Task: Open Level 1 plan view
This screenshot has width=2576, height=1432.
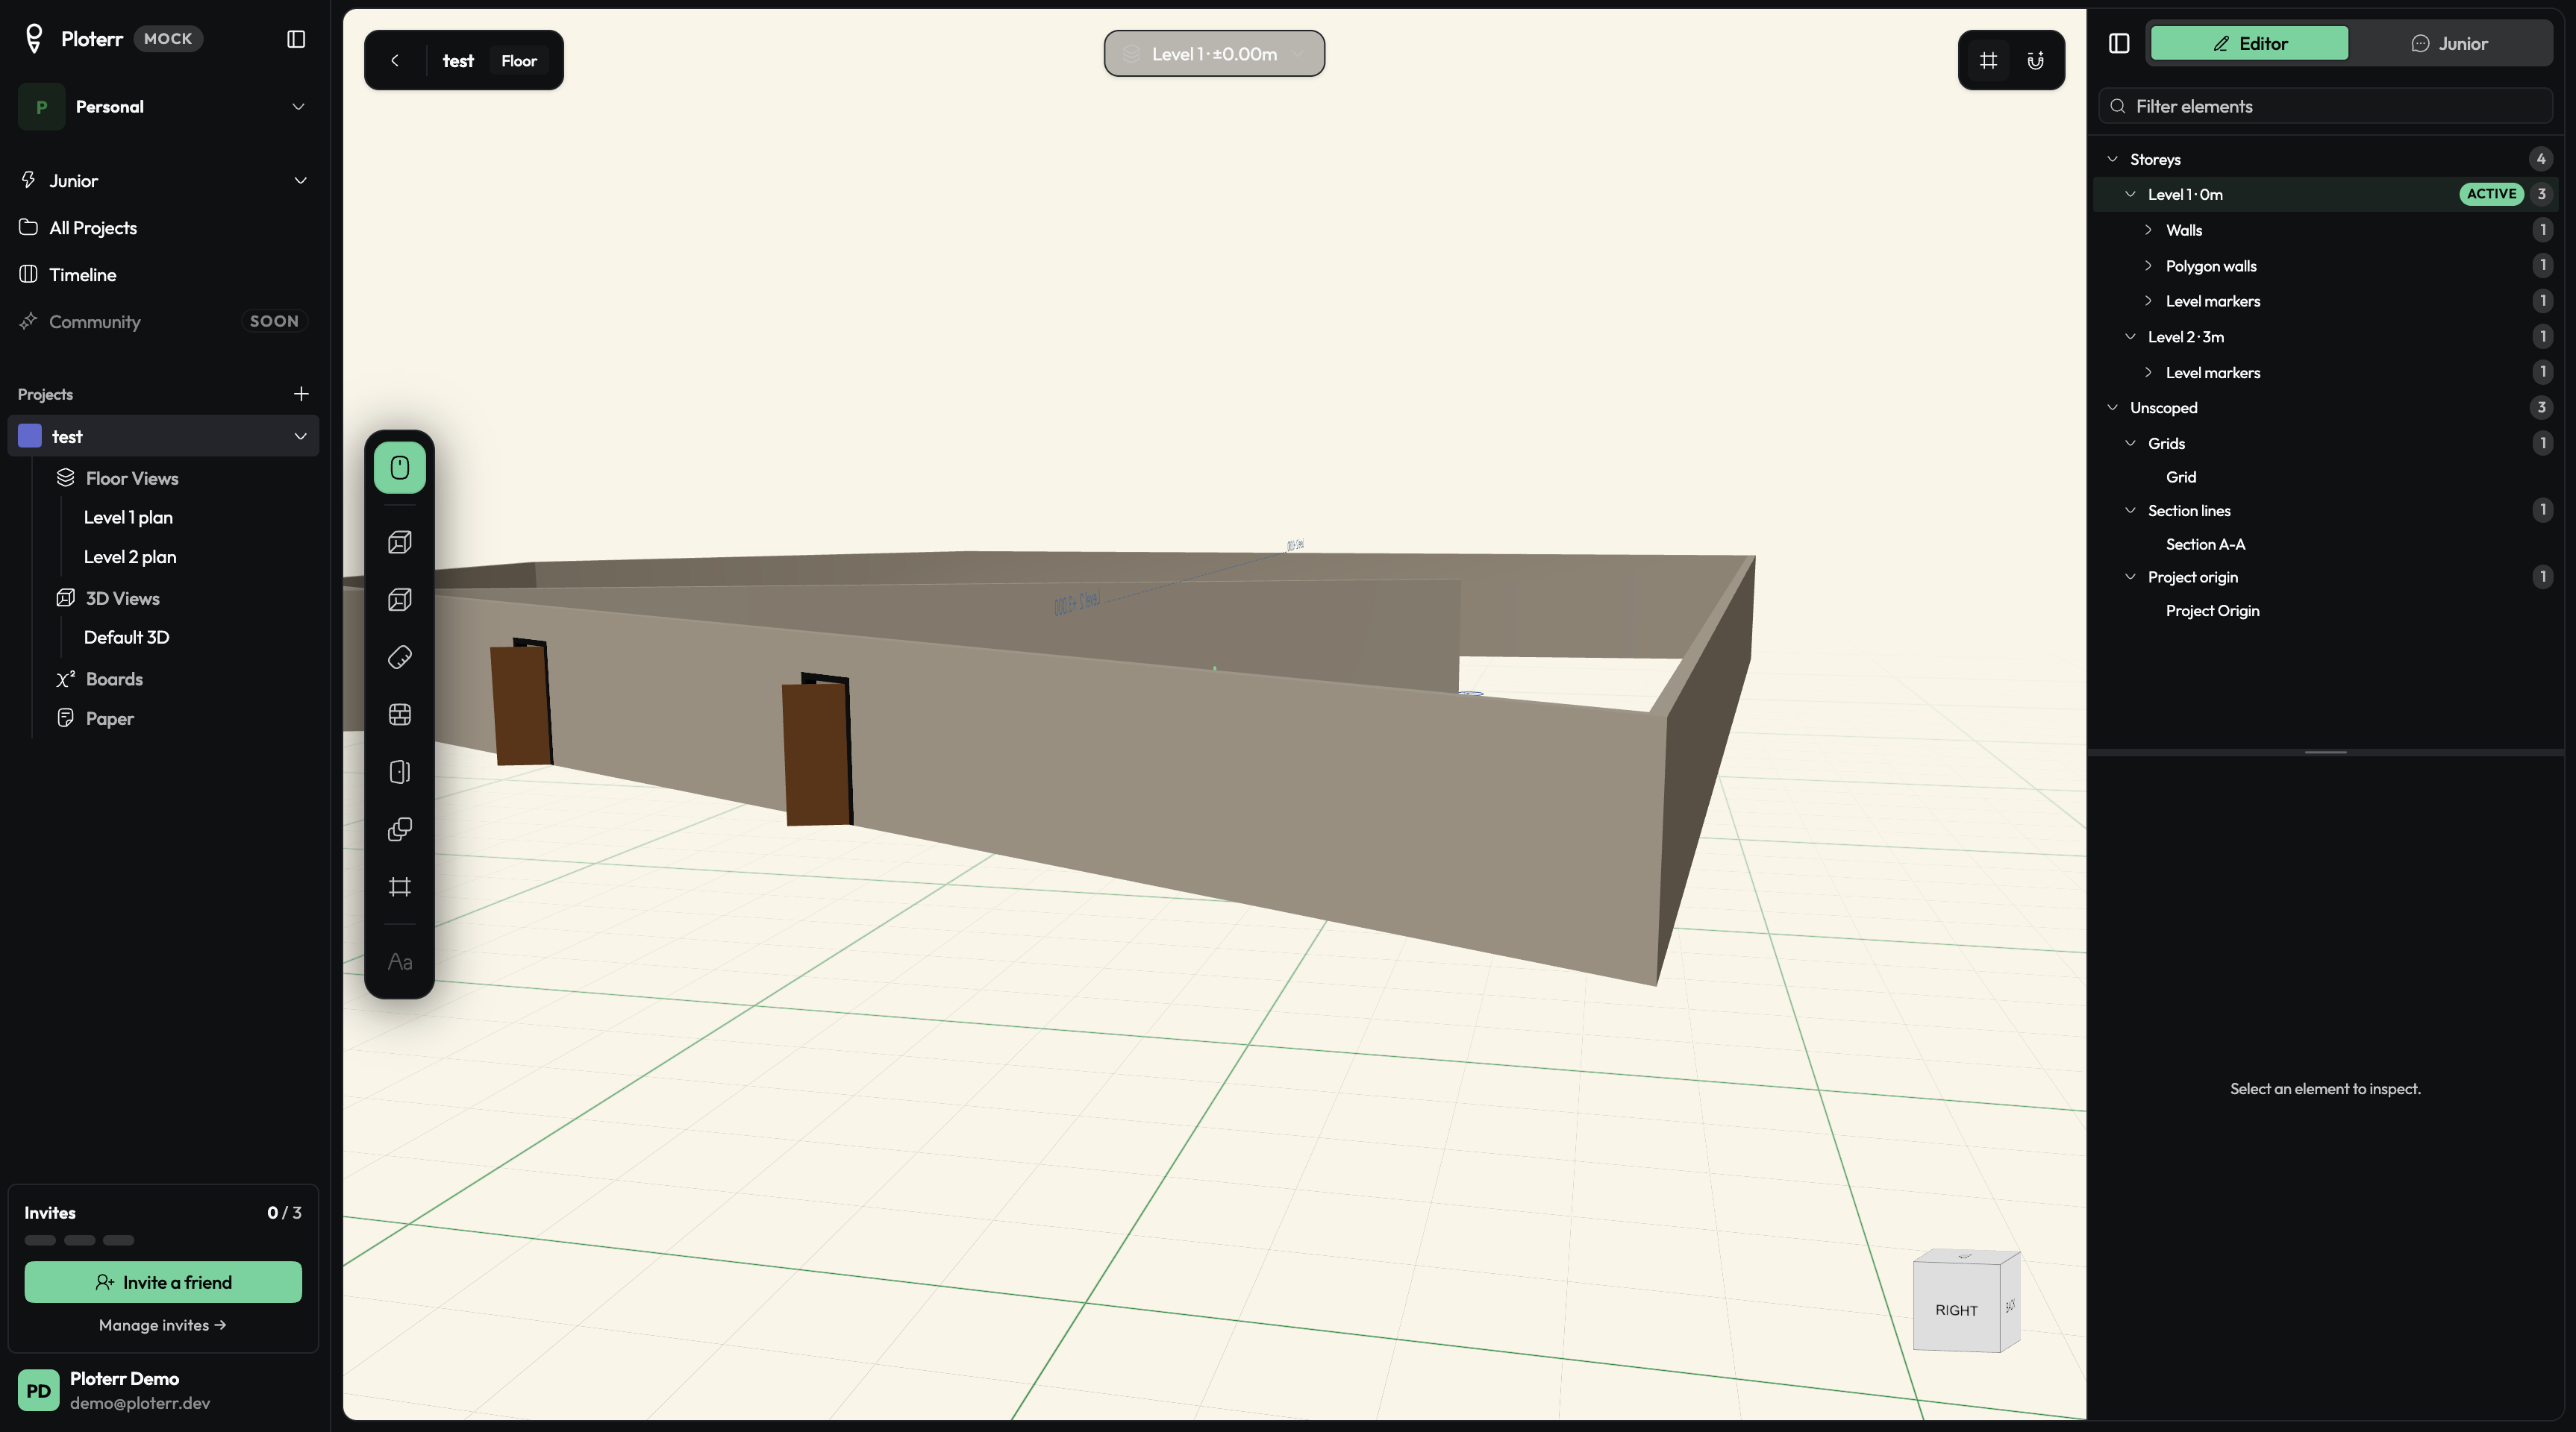Action: [x=128, y=518]
